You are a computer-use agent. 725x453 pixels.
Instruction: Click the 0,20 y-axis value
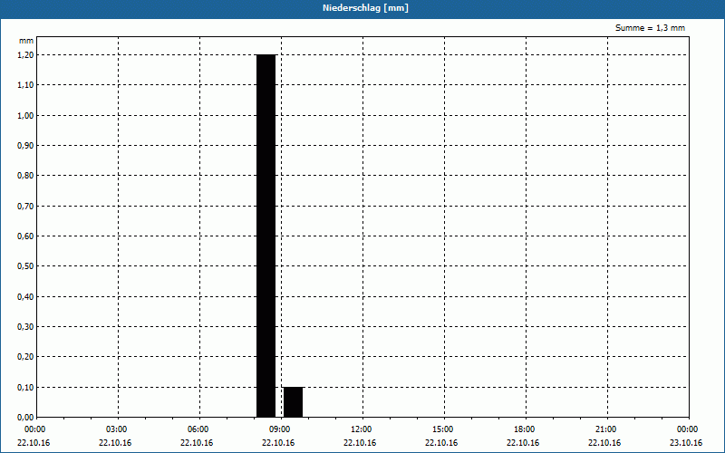pos(25,357)
